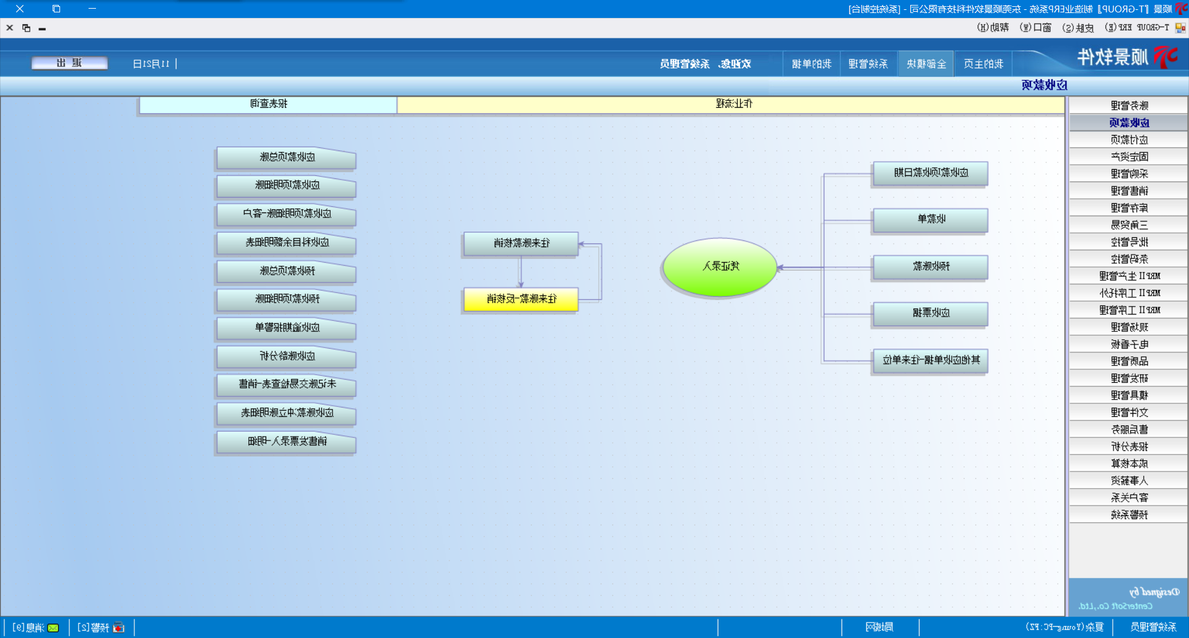1189x638 pixels.
Task: Click the T-GROUP ERP menu bar icon
Action: pyautogui.click(x=1180, y=28)
